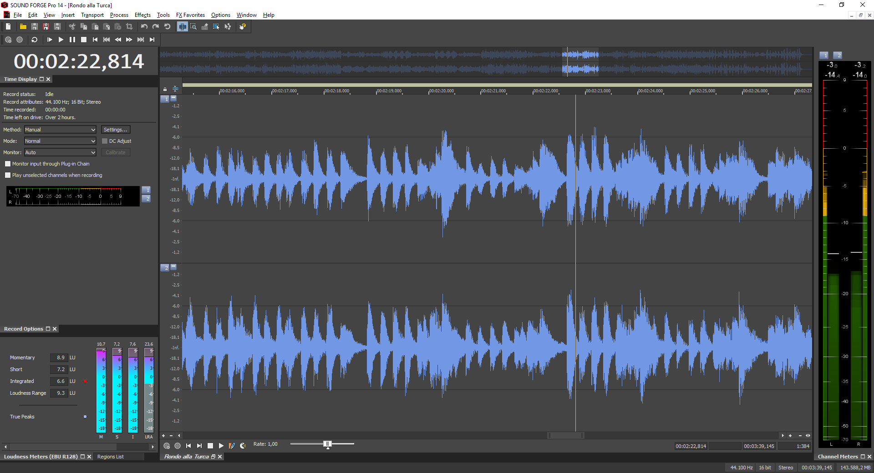Click the Settings... button
This screenshot has height=473, width=874.
116,130
